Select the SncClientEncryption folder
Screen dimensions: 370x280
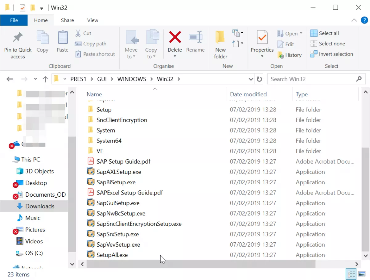(122, 120)
